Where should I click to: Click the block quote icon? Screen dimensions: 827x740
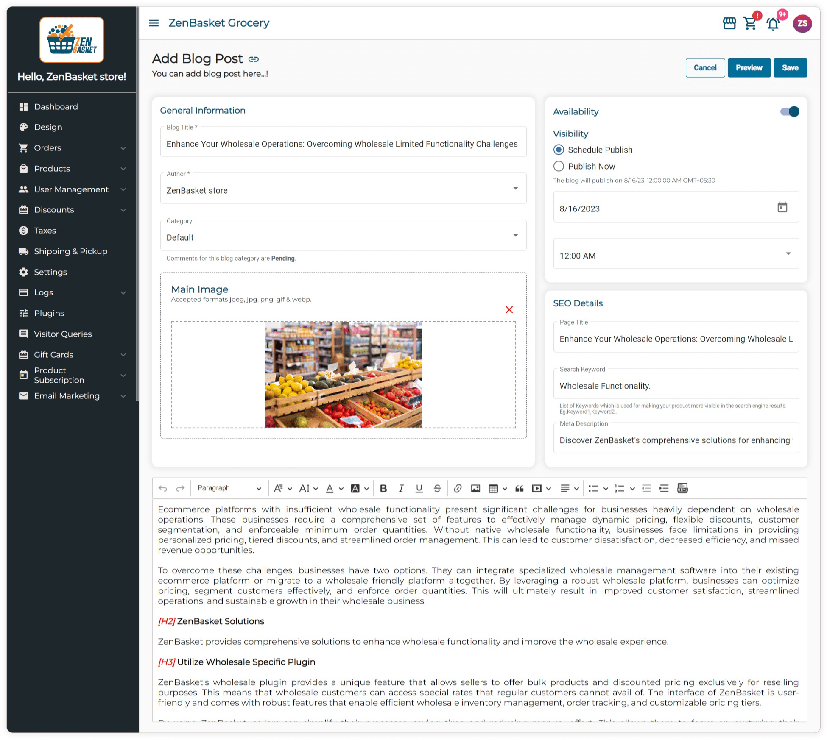[x=519, y=488]
